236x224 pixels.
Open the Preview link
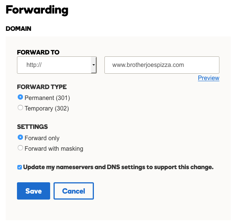point(208,78)
